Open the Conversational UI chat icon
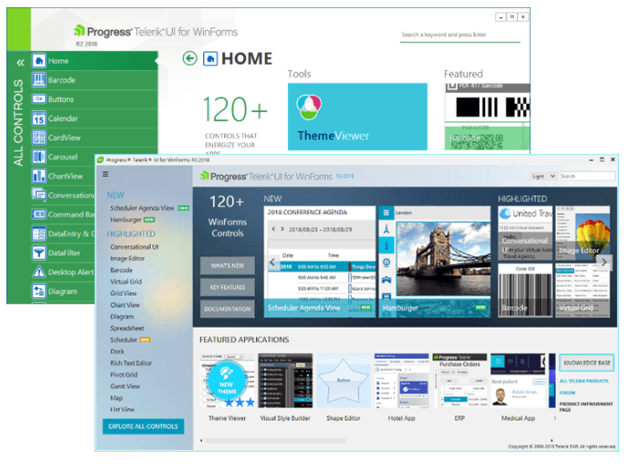 click(x=38, y=194)
